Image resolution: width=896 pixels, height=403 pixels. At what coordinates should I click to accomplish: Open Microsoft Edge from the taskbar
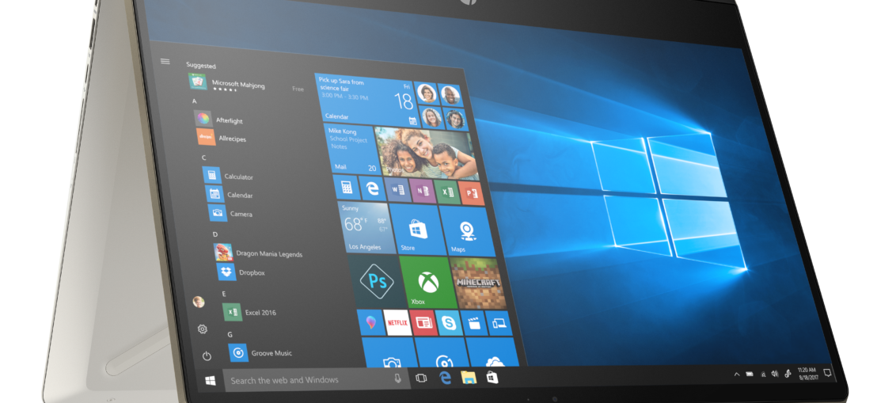pos(445,378)
